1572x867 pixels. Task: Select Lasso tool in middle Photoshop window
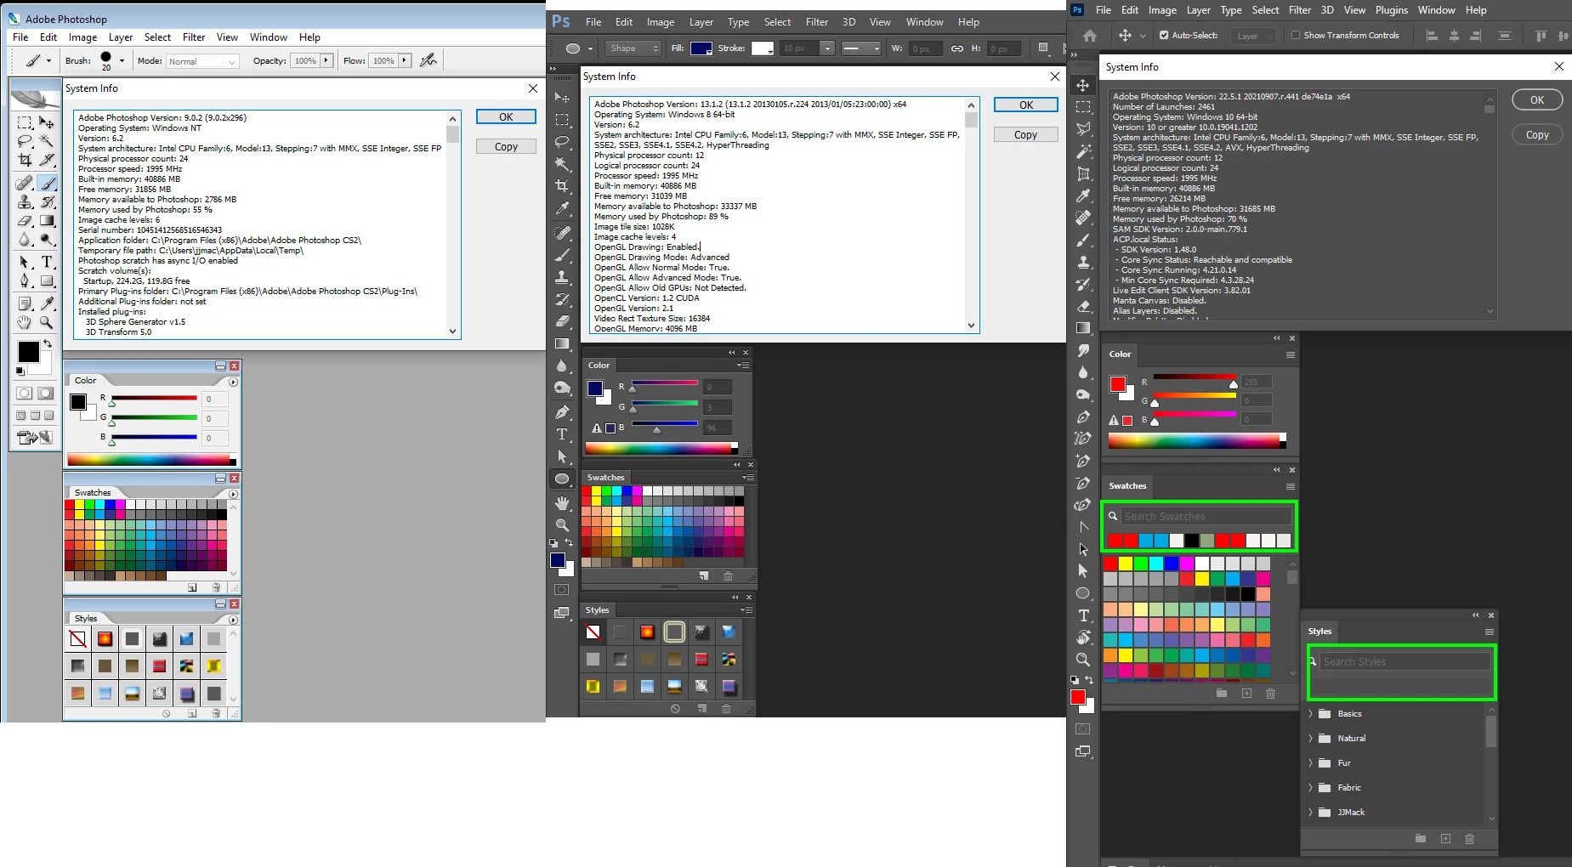coord(562,142)
